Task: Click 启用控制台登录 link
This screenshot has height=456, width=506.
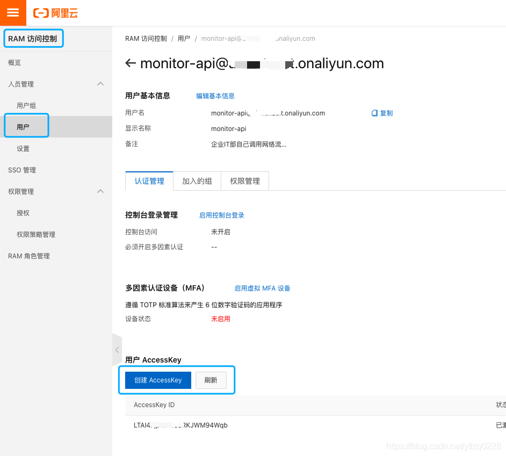Action: click(x=222, y=215)
